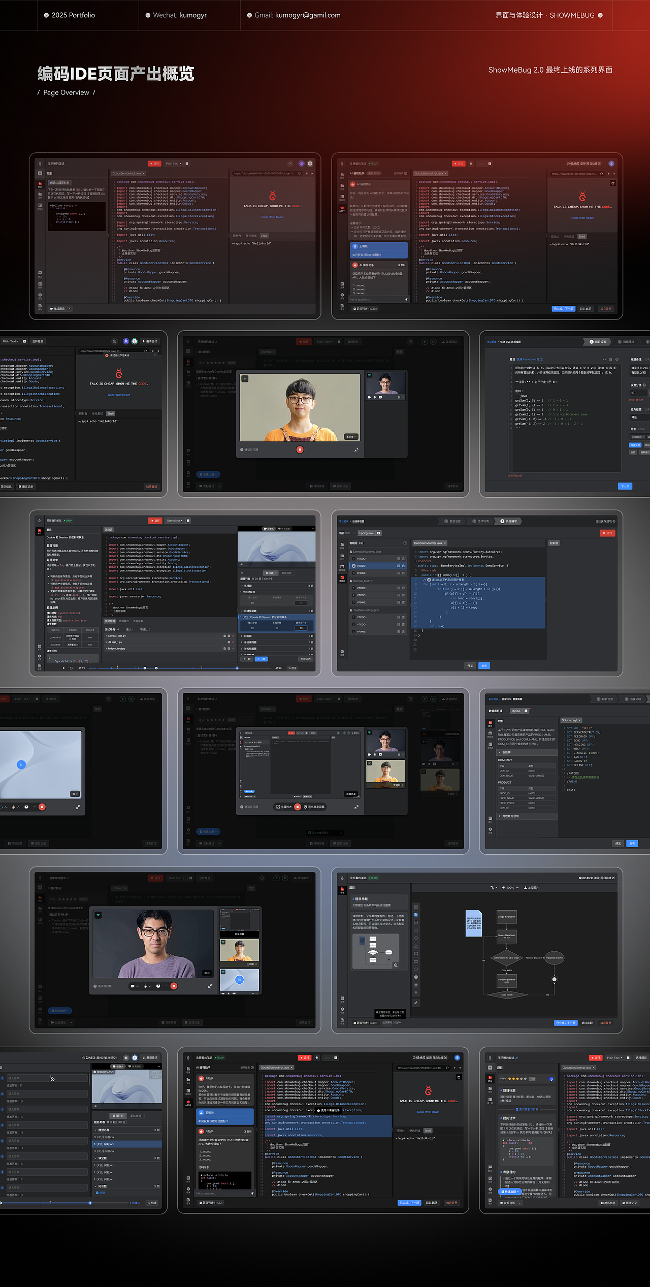This screenshot has height=1287, width=650.
Task: Stop recording in the orange-shirt video interview
Action: point(300,449)
